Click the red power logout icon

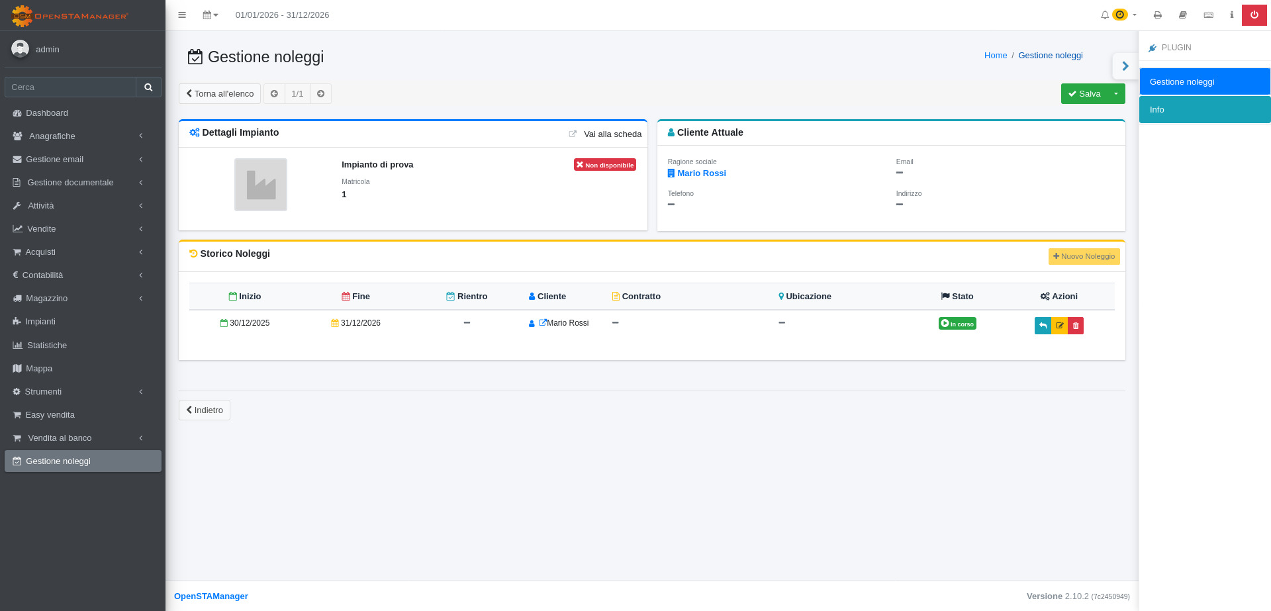click(x=1254, y=15)
